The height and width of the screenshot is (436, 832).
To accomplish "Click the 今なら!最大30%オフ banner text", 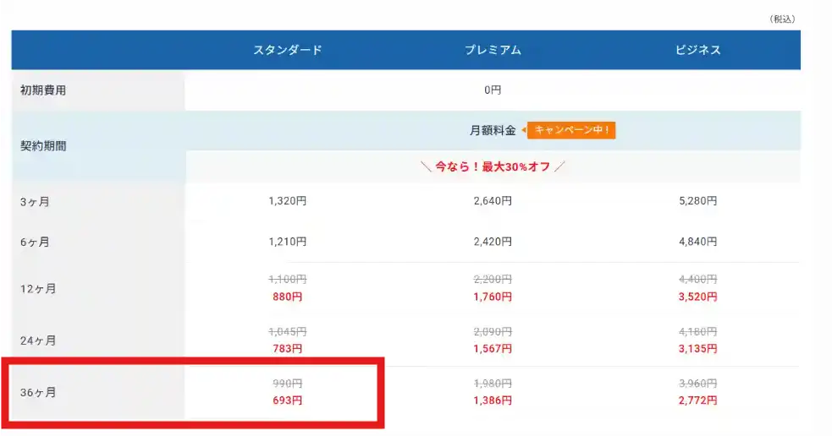I will pyautogui.click(x=493, y=166).
